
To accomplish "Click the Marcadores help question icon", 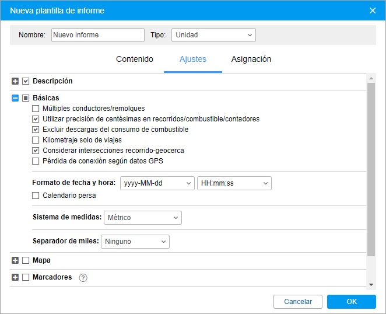I will pyautogui.click(x=83, y=278).
